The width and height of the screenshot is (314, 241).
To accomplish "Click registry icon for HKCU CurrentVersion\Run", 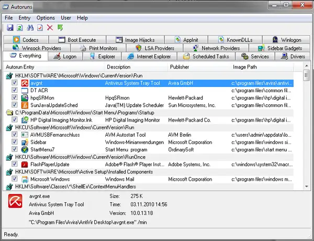I will click(9, 127).
